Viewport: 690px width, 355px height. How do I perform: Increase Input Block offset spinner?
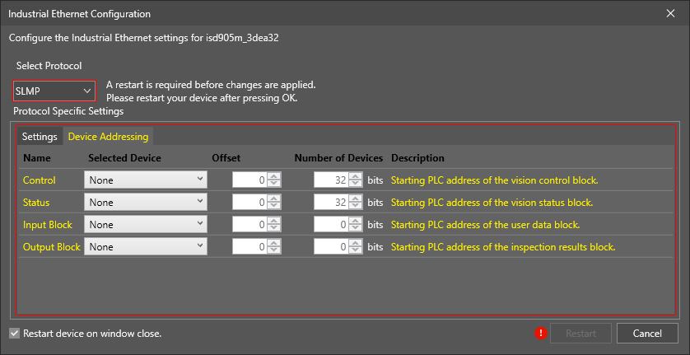274,221
